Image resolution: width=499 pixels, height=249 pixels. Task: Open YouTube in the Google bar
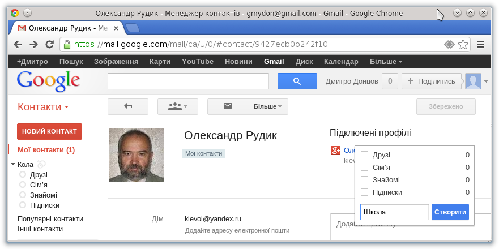coord(198,61)
